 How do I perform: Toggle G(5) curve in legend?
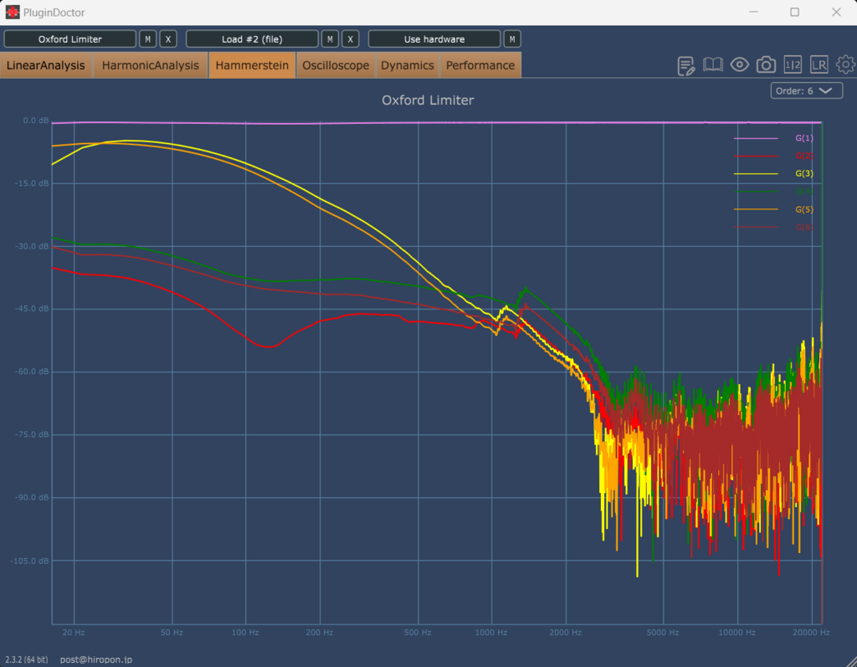(773, 209)
